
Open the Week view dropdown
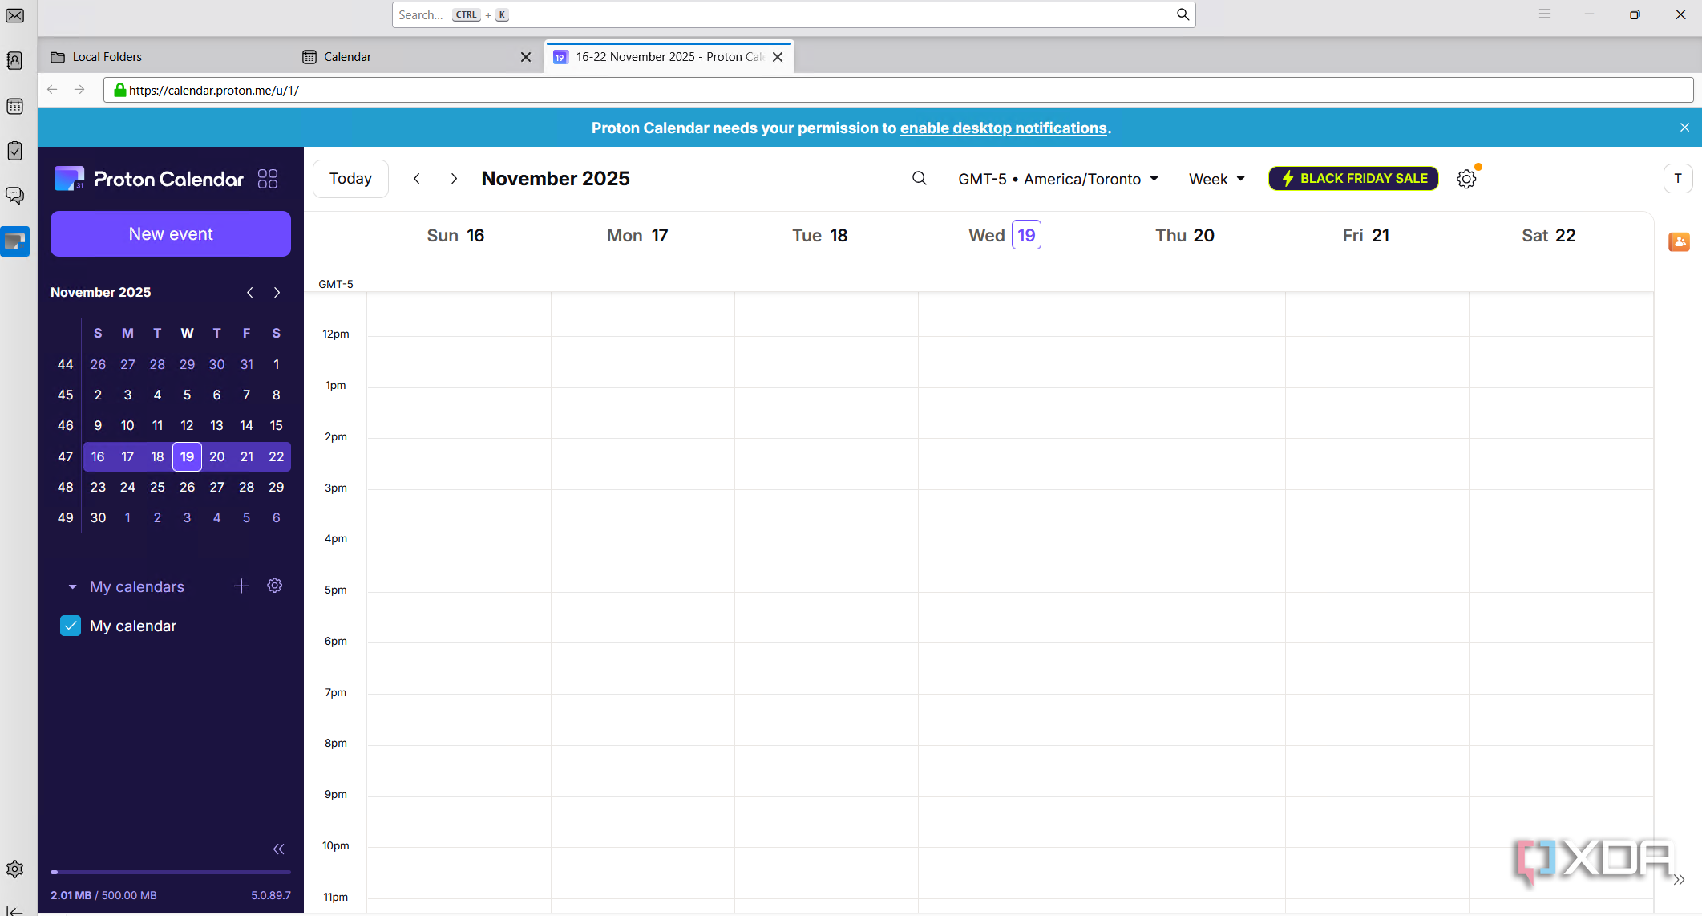tap(1216, 179)
